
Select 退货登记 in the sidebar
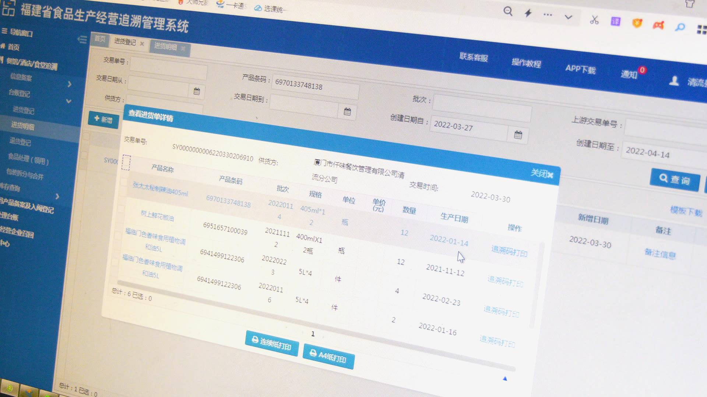tap(20, 142)
